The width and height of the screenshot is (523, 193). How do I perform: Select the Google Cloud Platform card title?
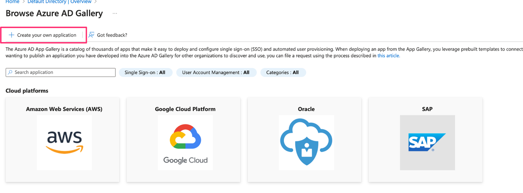pos(185,109)
